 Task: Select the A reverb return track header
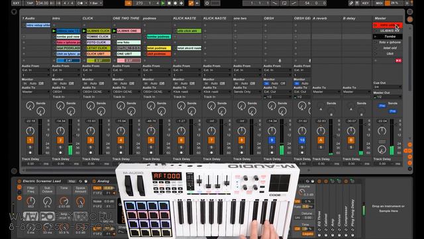click(x=327, y=18)
